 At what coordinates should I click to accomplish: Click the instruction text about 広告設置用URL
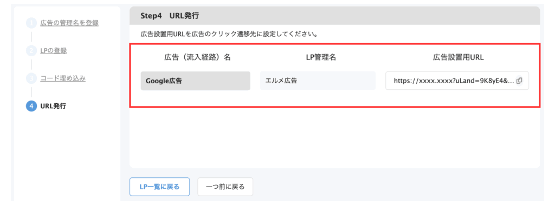(x=228, y=35)
